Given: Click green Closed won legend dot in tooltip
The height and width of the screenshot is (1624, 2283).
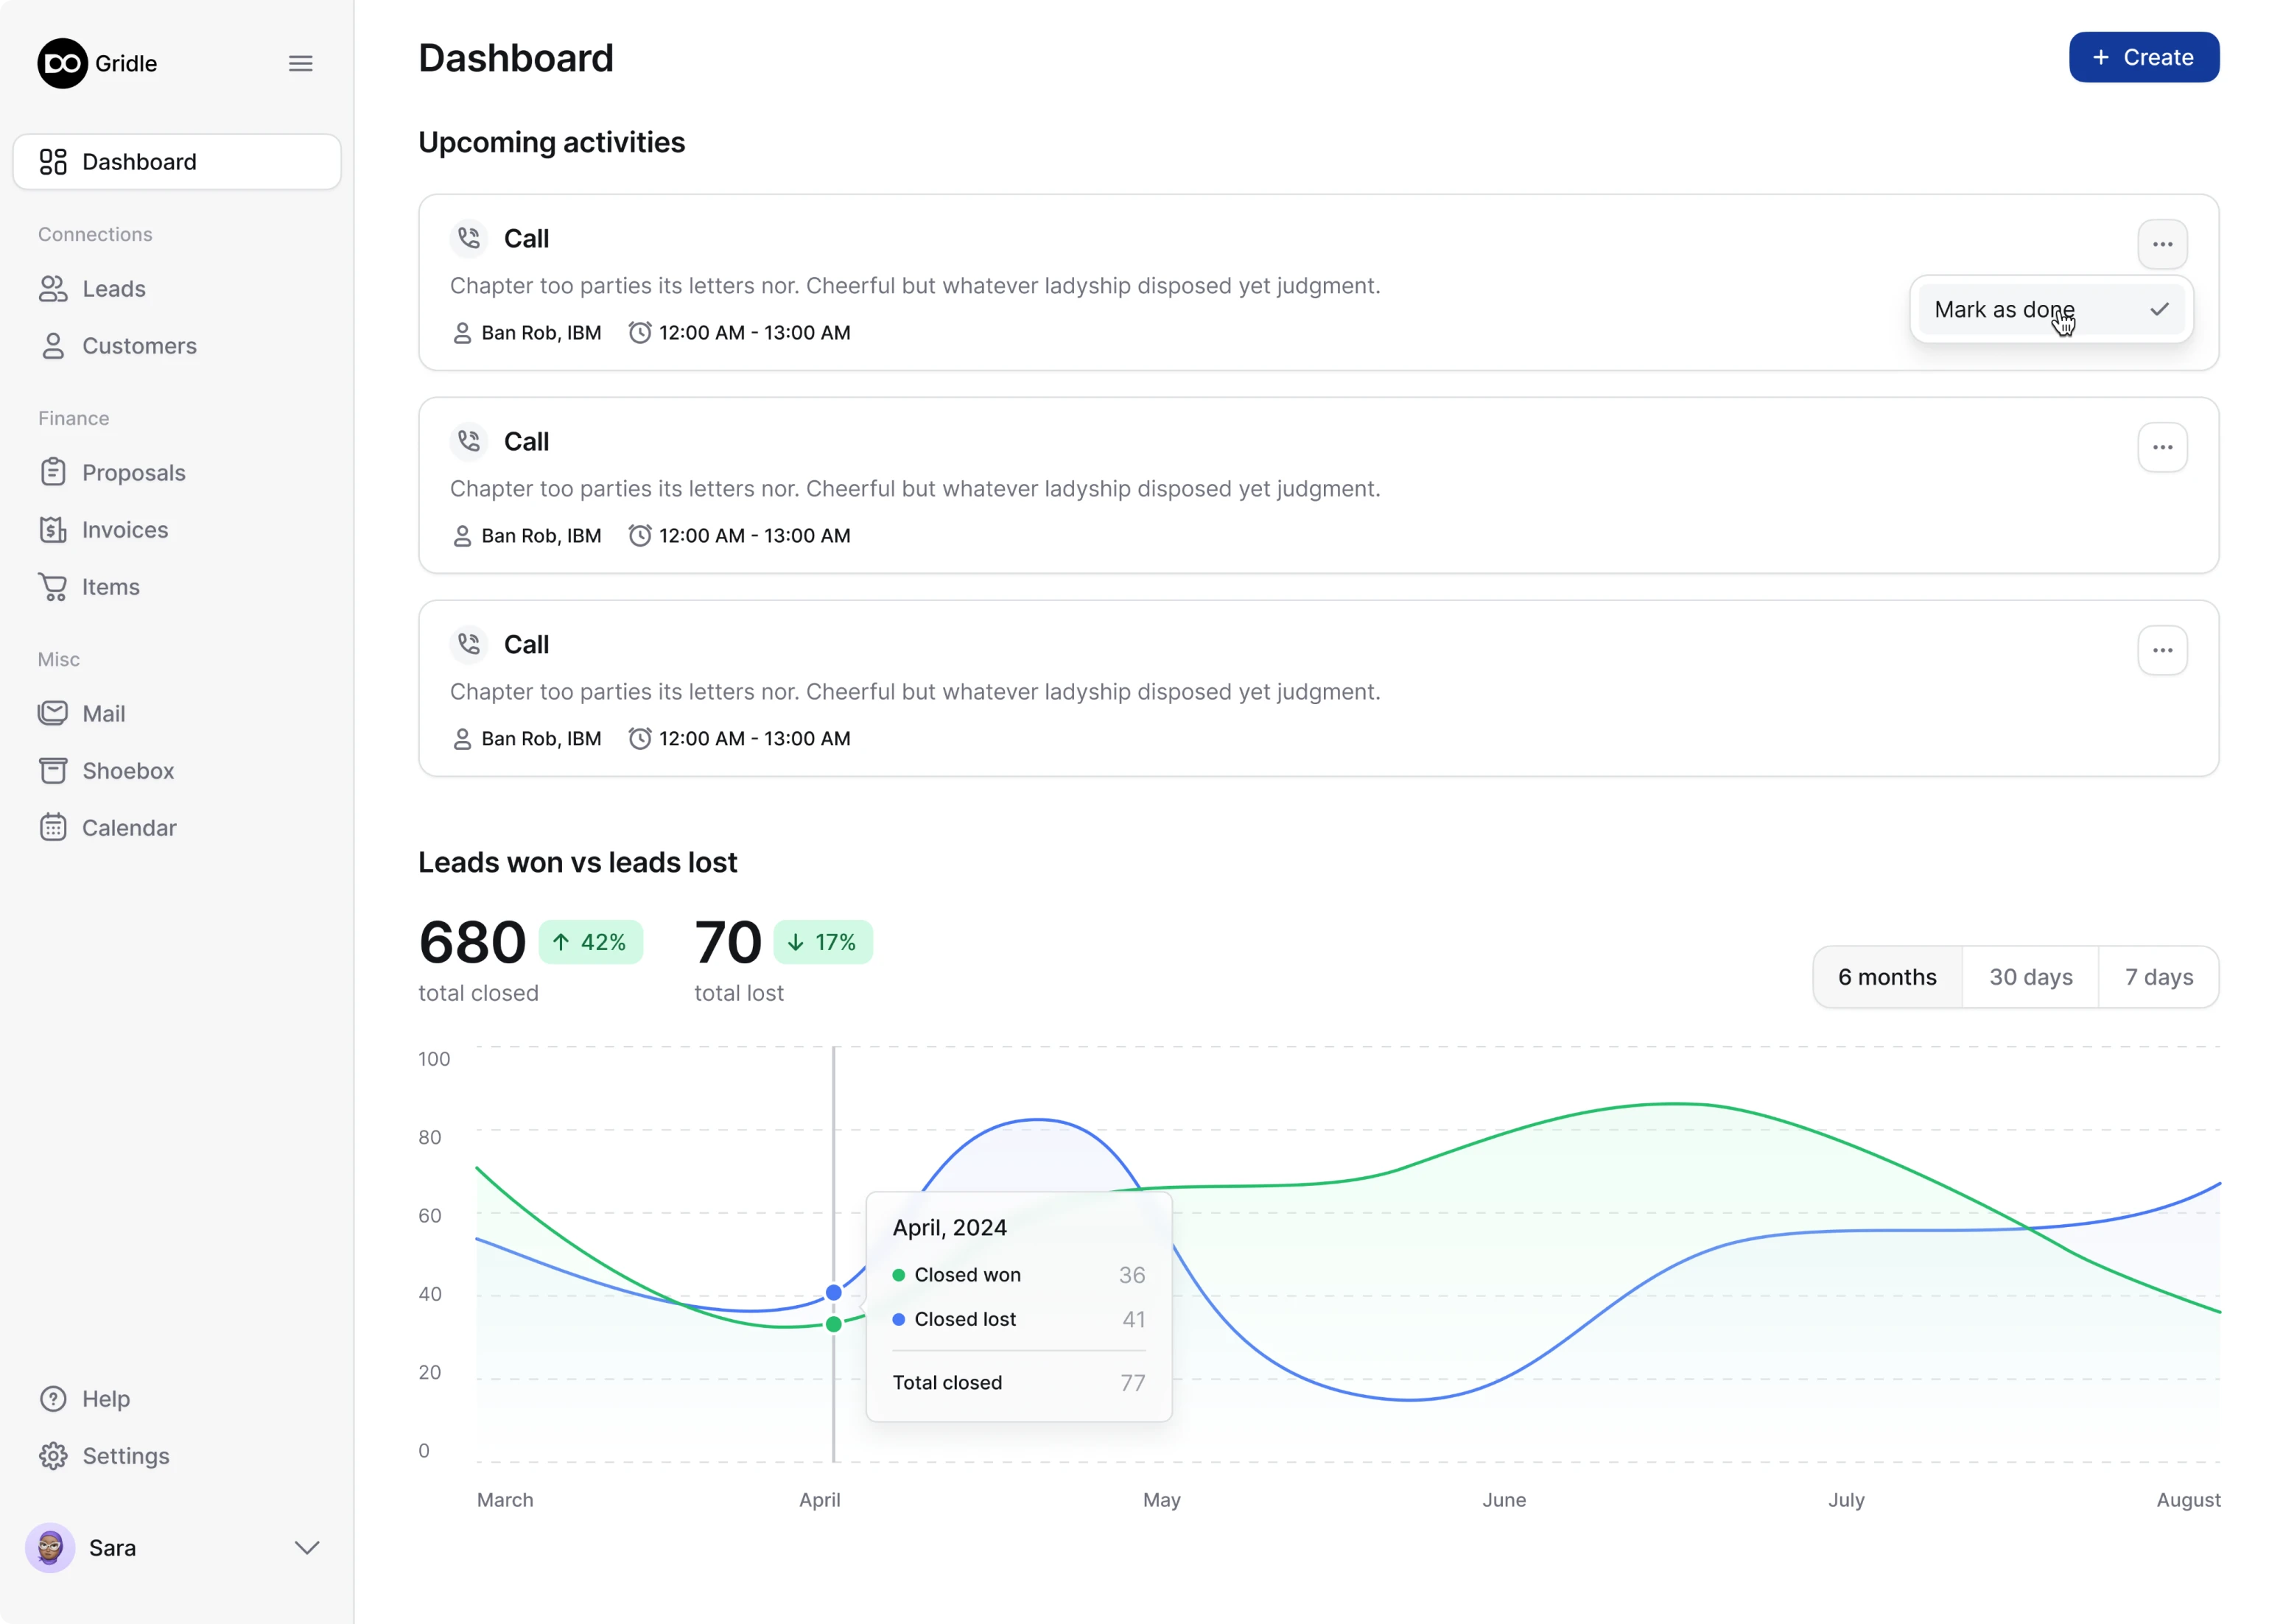Looking at the screenshot, I should coord(898,1275).
